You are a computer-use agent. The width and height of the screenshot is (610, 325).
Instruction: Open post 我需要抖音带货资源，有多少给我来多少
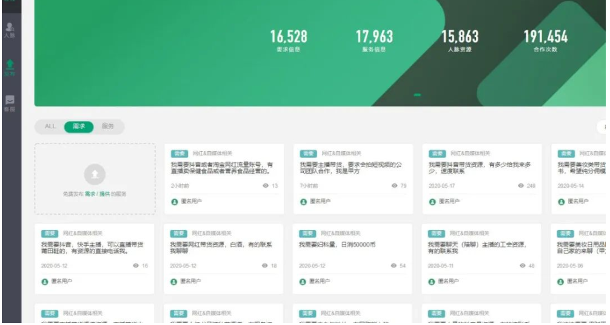coord(480,168)
